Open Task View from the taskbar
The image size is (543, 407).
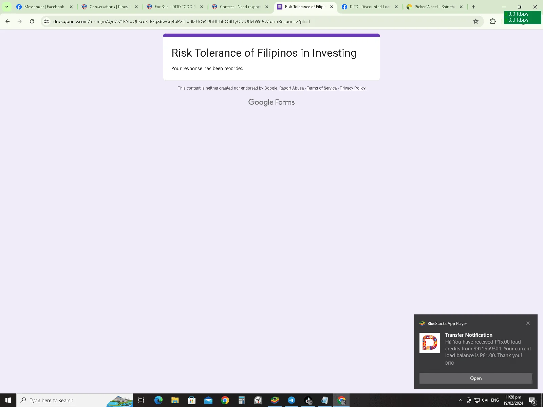[141, 400]
